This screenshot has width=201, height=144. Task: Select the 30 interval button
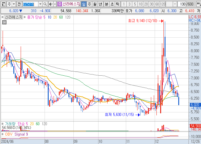click(x=151, y=4)
